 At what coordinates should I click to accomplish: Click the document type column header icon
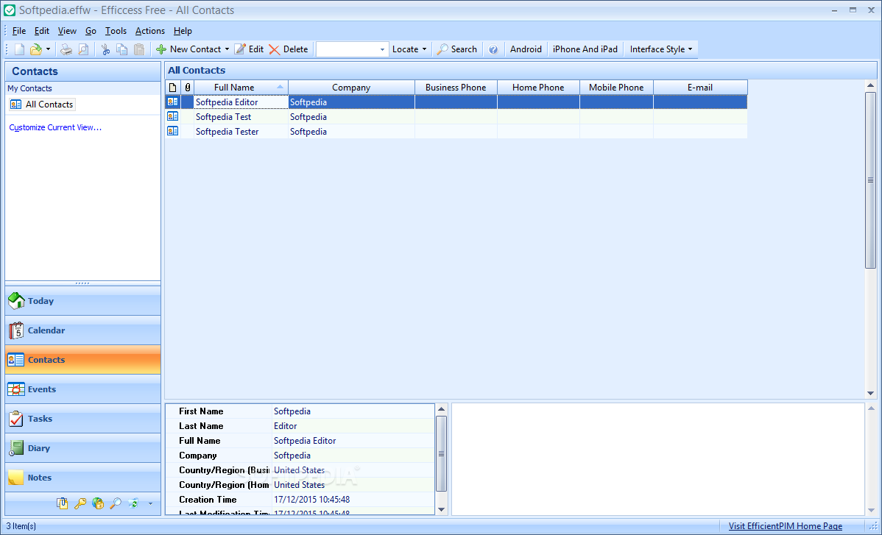(173, 87)
